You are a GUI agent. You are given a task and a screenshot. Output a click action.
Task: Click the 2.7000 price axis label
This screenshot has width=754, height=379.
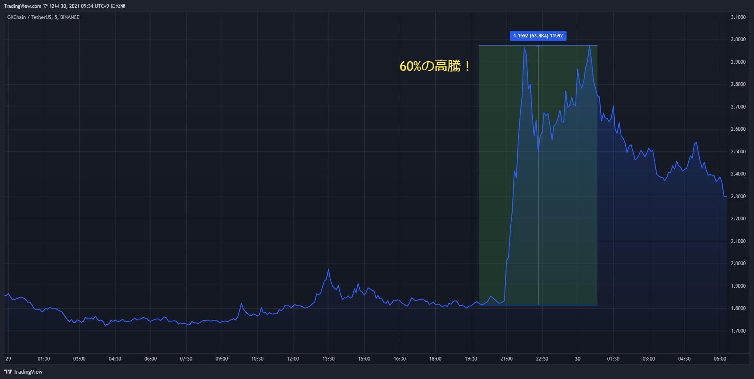point(738,107)
